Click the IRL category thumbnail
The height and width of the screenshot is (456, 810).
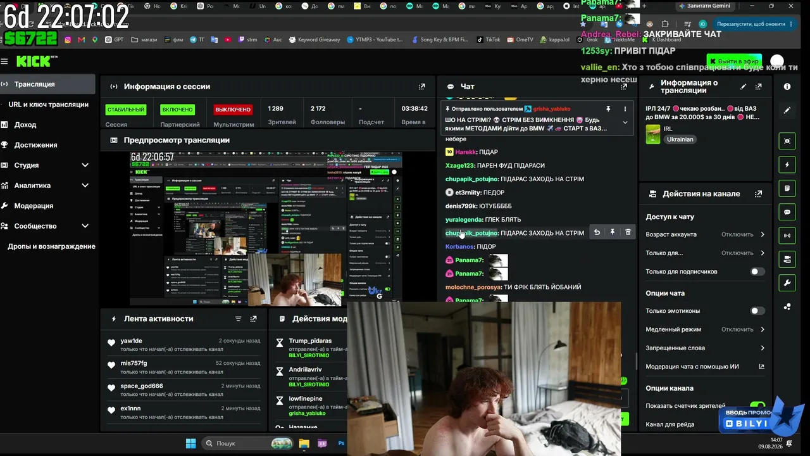click(x=653, y=134)
